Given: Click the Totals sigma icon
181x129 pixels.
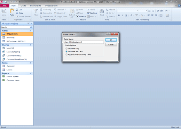Looking at the screenshot, I should tap(88, 10).
